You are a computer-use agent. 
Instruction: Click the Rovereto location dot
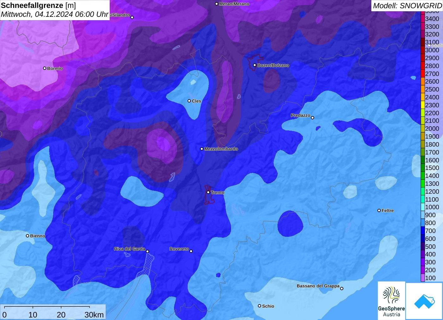(x=191, y=251)
